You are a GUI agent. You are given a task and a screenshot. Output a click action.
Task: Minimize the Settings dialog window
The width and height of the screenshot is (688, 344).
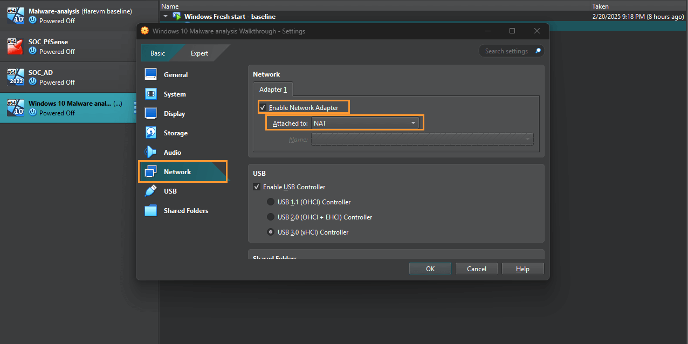[488, 31]
